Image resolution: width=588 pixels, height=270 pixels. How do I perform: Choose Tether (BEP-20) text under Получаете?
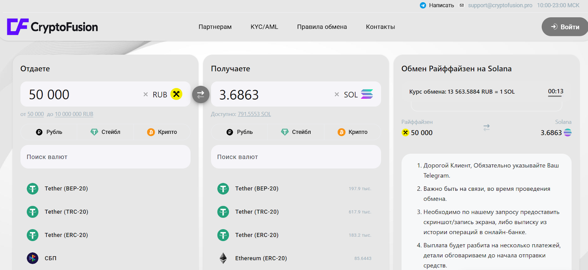(x=257, y=189)
